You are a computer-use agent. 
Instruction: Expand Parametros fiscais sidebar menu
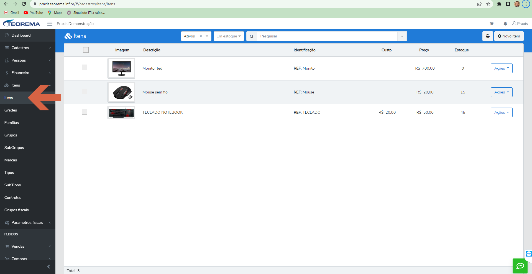[28, 223]
